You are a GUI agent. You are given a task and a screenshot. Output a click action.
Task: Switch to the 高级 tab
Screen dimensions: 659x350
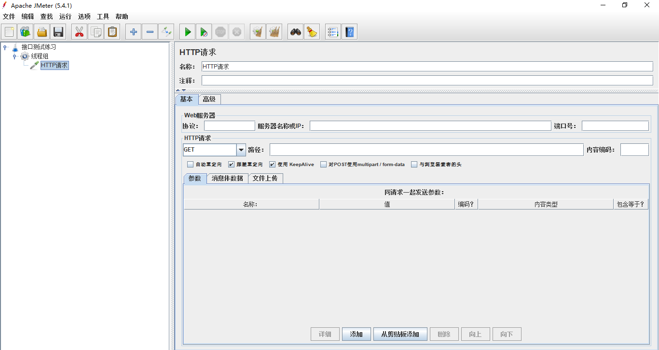point(209,99)
